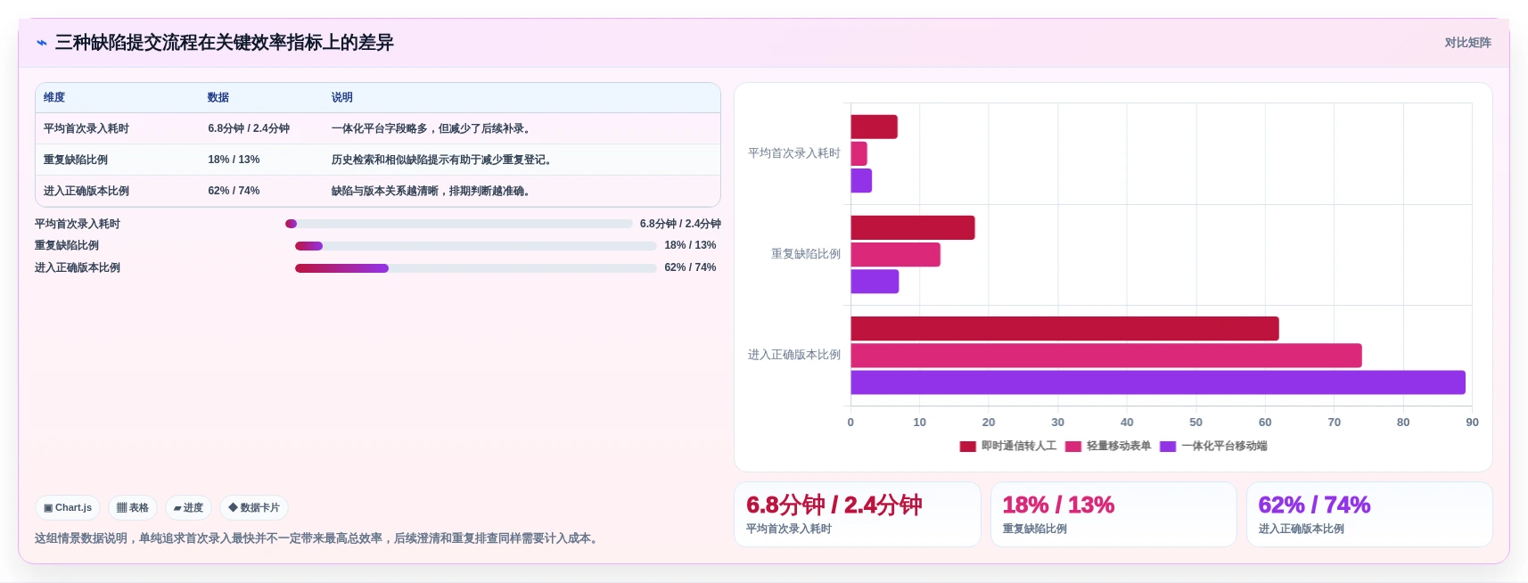Select the table cell 平均首次录入耗时
This screenshot has width=1528, height=583.
[86, 128]
